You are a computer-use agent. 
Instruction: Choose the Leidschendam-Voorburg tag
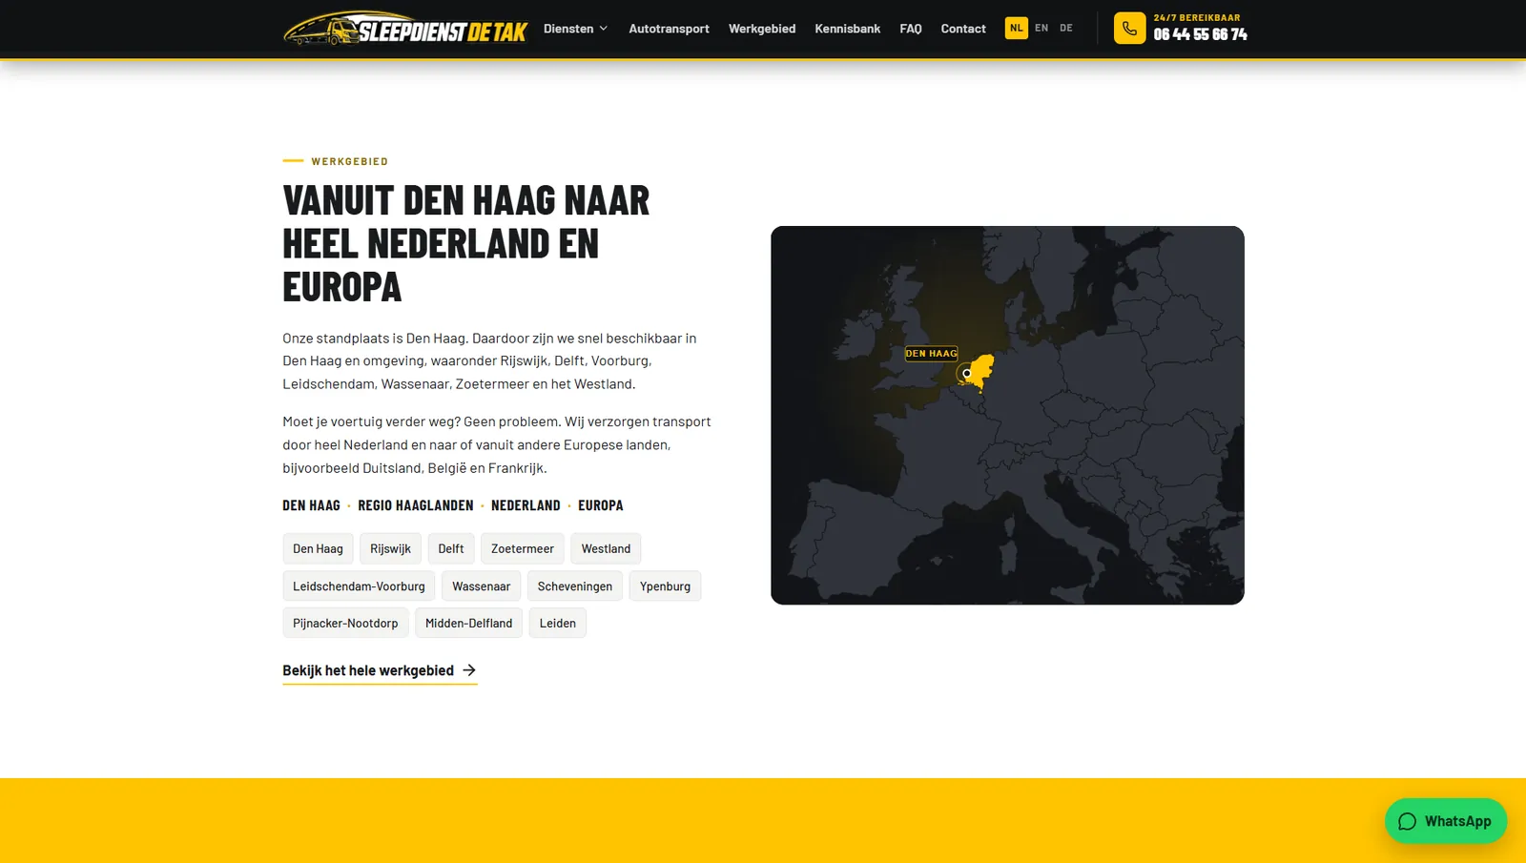point(359,586)
